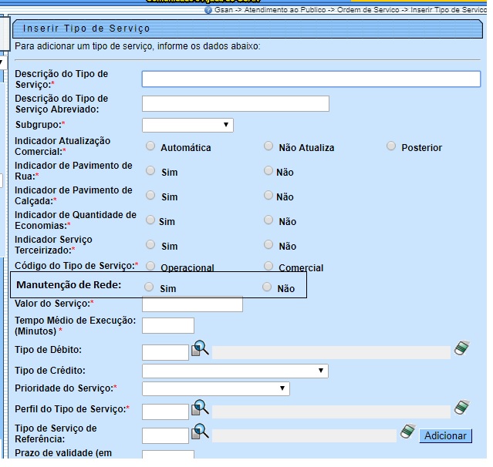This screenshot has height=467, width=493.
Task: Focus the Descrição do Tipo de Serviço field
Action: tap(311, 79)
